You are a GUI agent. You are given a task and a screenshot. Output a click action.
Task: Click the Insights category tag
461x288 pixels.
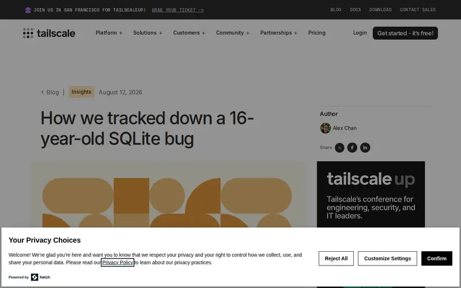(81, 92)
